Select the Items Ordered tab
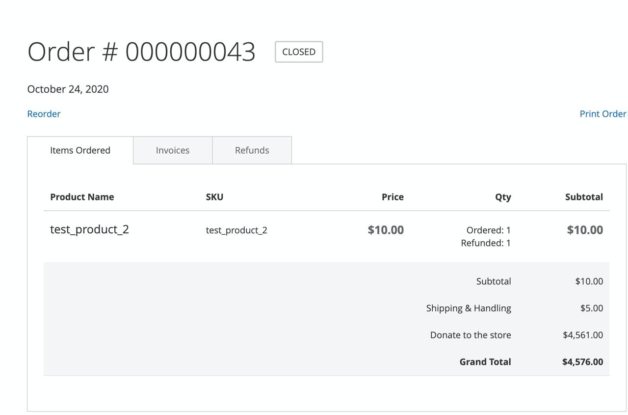This screenshot has width=628, height=415. pyautogui.click(x=80, y=150)
